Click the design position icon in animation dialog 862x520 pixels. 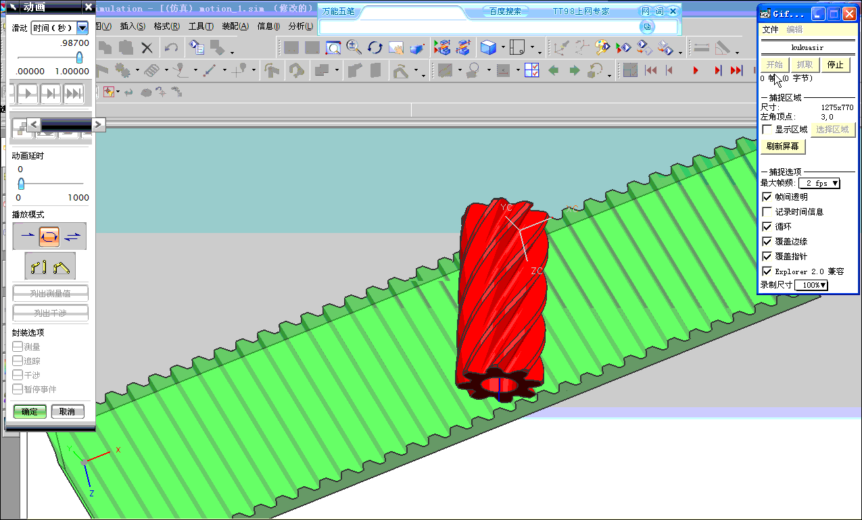[38, 267]
